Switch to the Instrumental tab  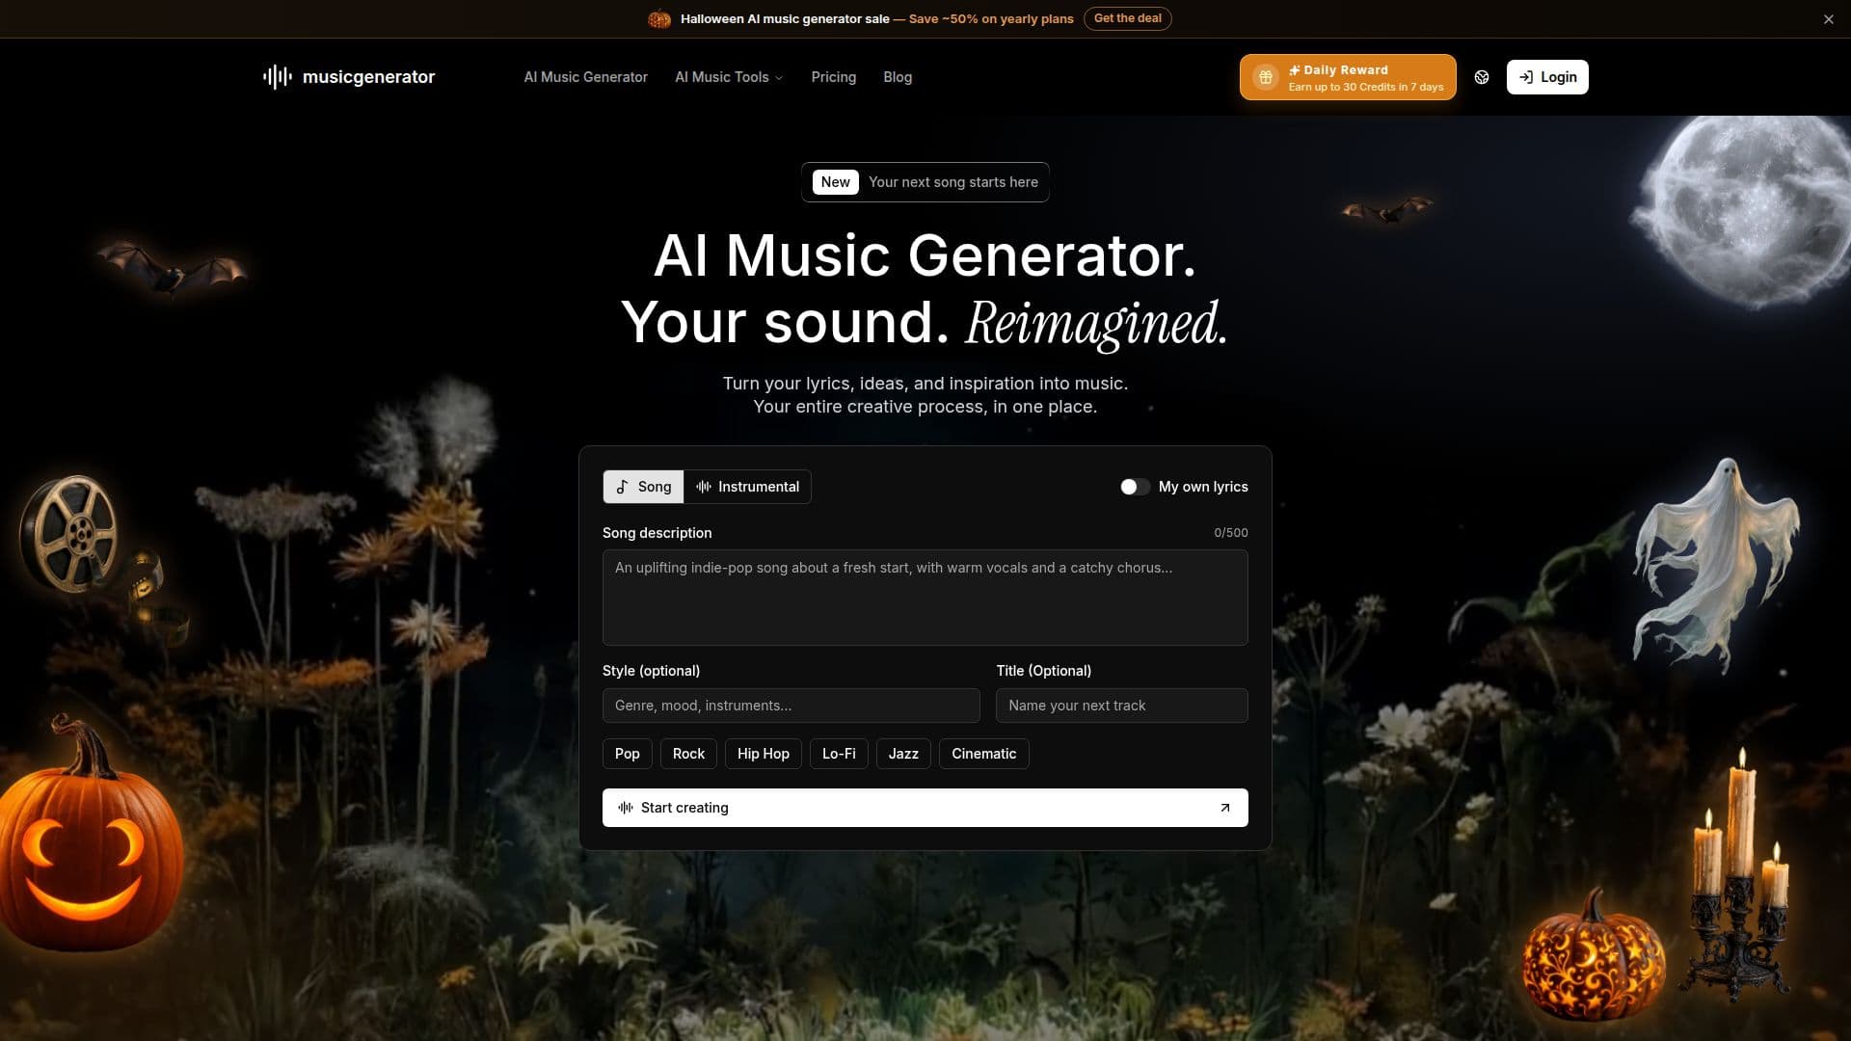[747, 487]
